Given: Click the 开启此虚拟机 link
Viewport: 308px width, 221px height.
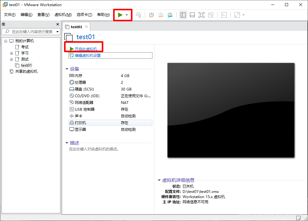Looking at the screenshot, I should click(x=86, y=49).
